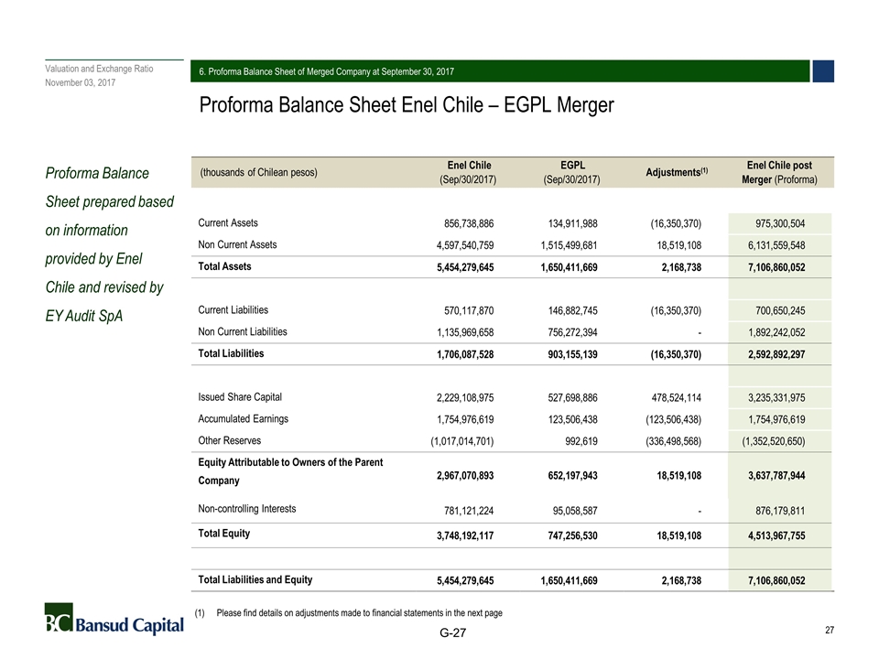Click the EGPL (Sep/30/2017) column header
879x659 pixels.
(571, 172)
